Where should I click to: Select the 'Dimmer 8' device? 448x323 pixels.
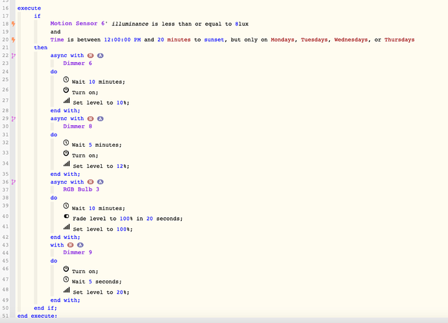pos(77,126)
